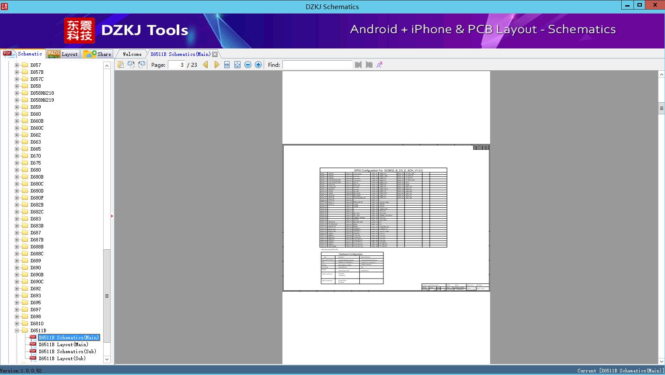This screenshot has height=375, width=665.
Task: Expand the X688B folder node
Action: tap(17, 247)
